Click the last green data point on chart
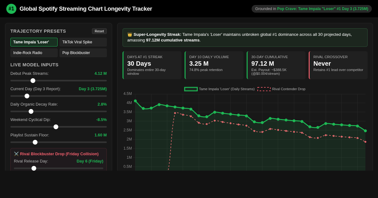 point(365,131)
